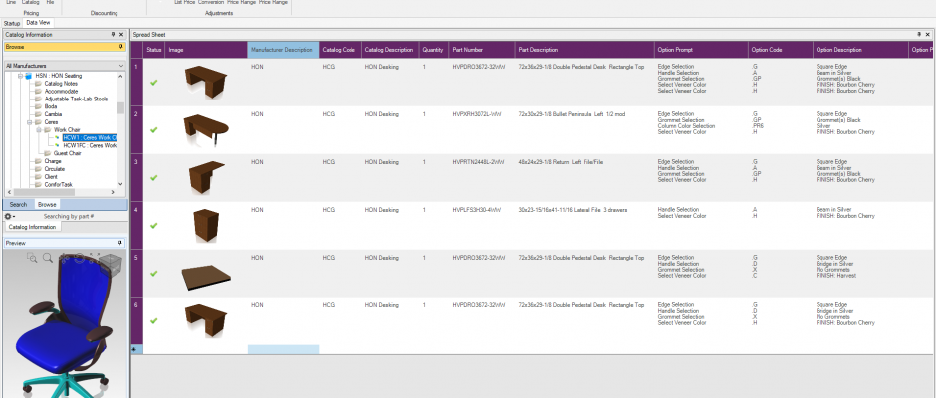The height and width of the screenshot is (398, 936).
Task: Collapse the Ceres folder node
Action: 29,122
